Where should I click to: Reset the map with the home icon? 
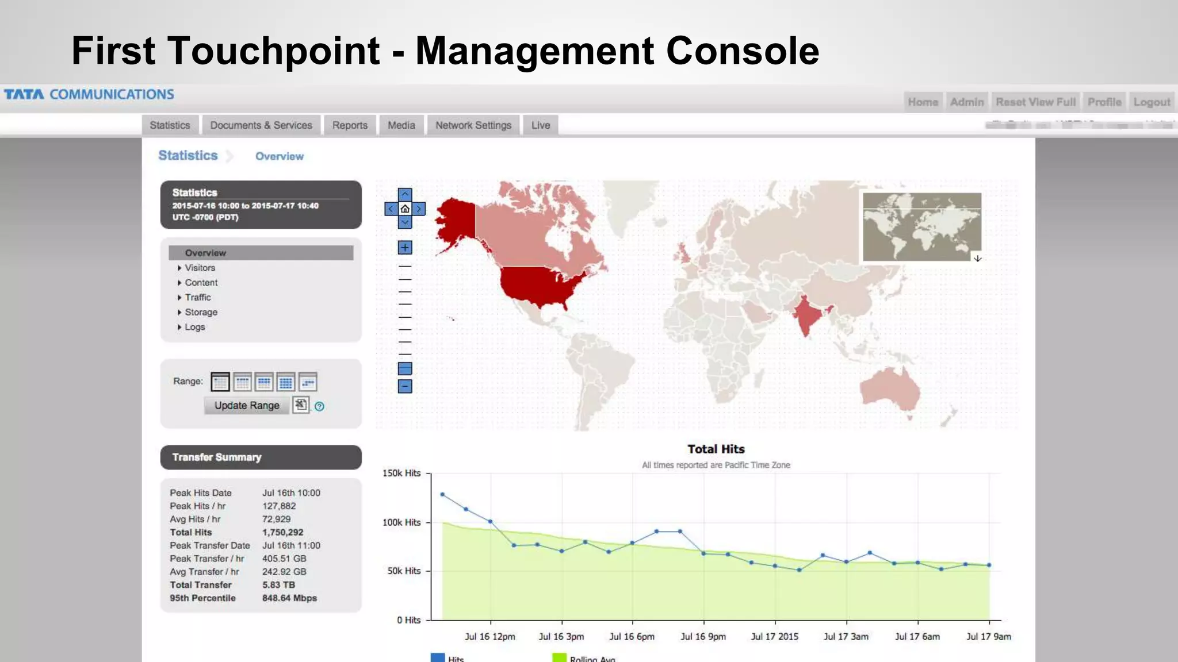click(405, 209)
